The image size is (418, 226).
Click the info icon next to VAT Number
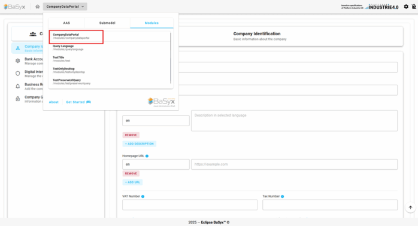tap(143, 197)
